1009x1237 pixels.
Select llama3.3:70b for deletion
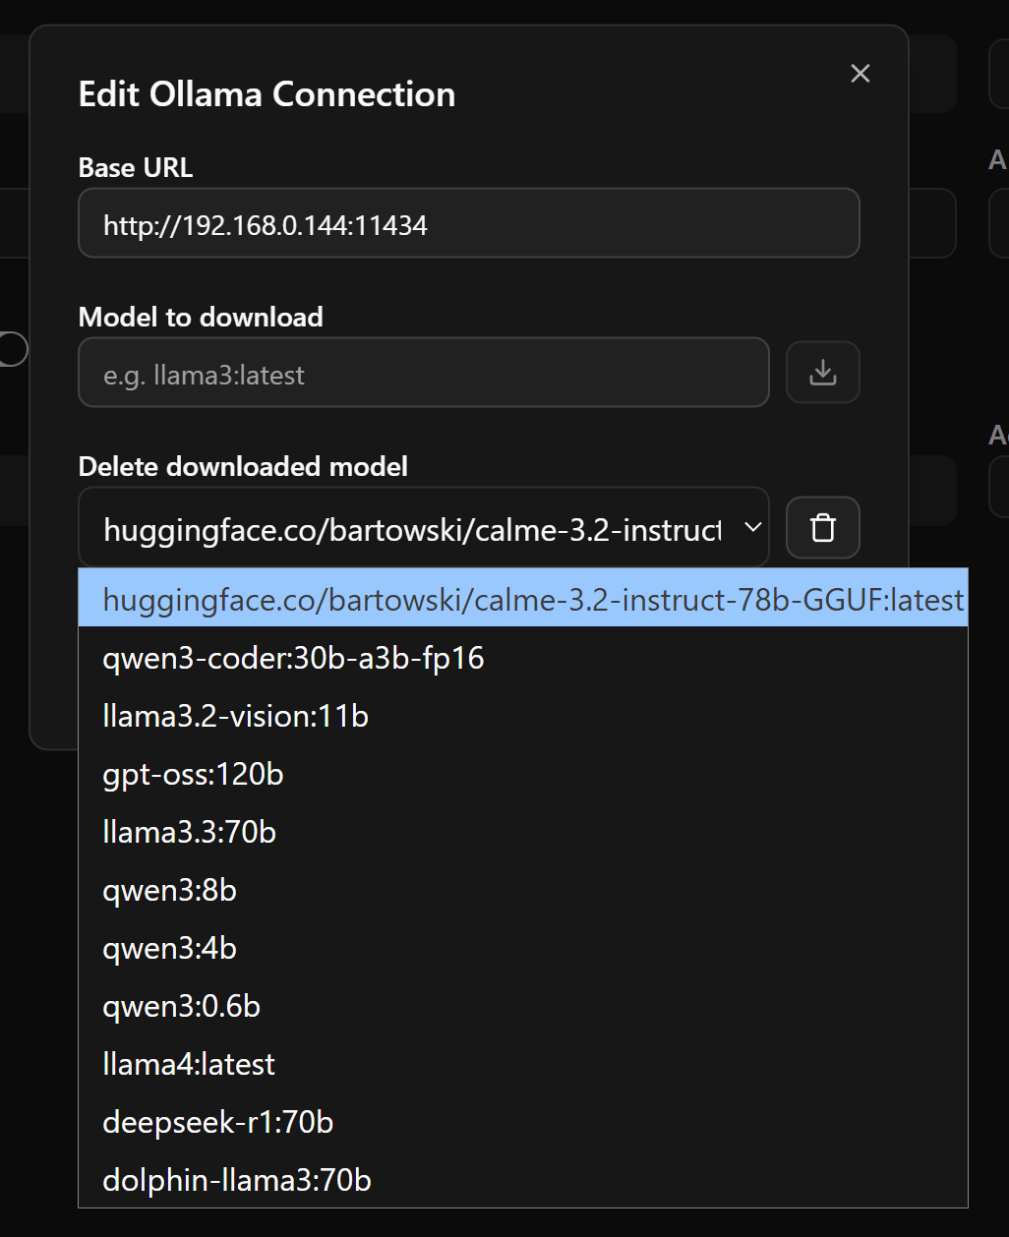pos(189,832)
